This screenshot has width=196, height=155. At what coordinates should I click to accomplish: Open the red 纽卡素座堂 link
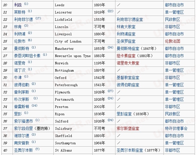tap(126, 56)
